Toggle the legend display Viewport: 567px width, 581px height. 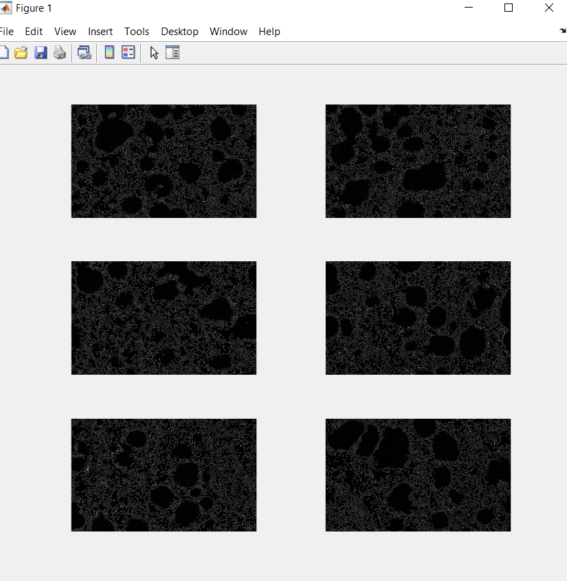(129, 52)
